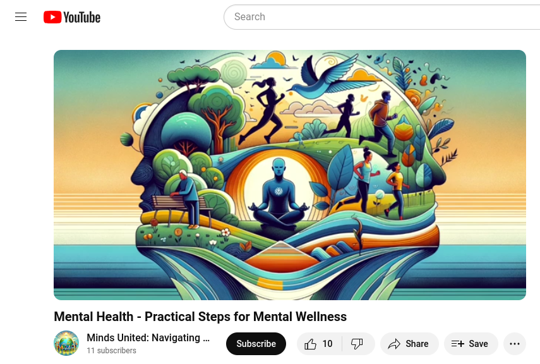Like the video with thumbs-up icon
This screenshot has width=540, height=364.
pos(310,344)
